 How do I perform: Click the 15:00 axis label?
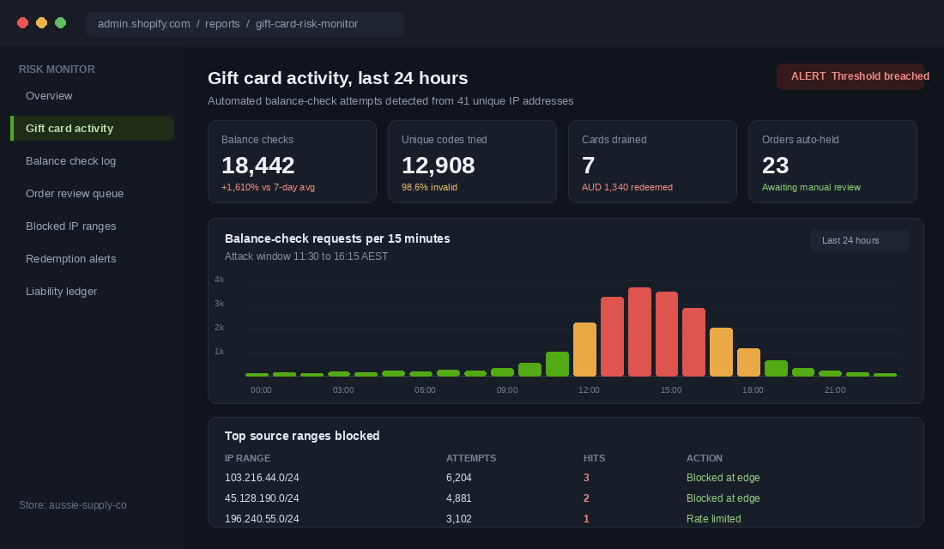click(671, 390)
